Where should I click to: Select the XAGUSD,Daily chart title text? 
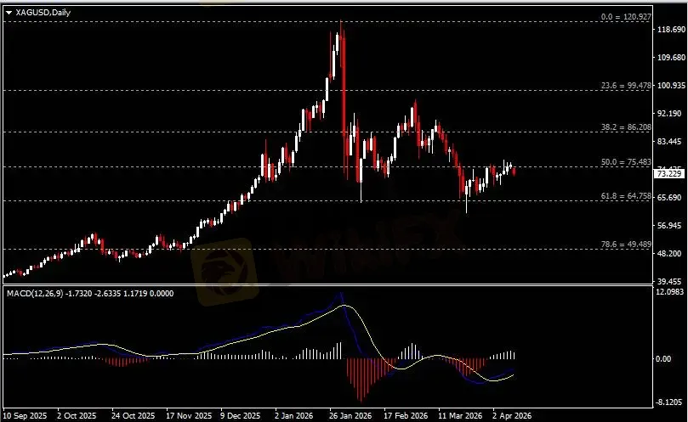coord(43,13)
